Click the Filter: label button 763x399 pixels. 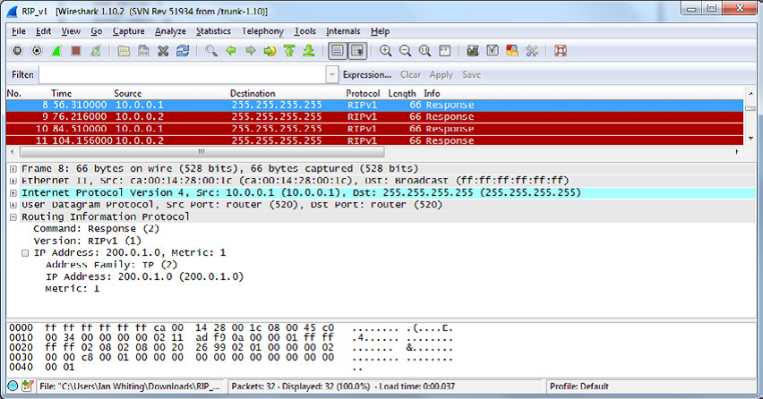click(x=22, y=74)
